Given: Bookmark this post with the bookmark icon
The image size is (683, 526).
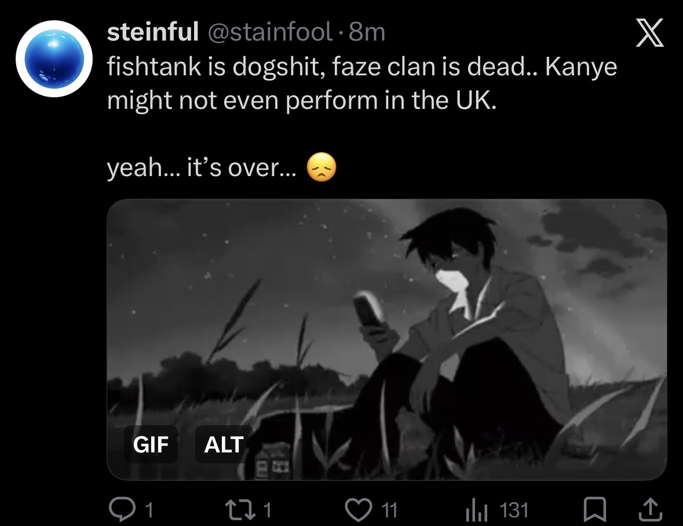Looking at the screenshot, I should 594,509.
